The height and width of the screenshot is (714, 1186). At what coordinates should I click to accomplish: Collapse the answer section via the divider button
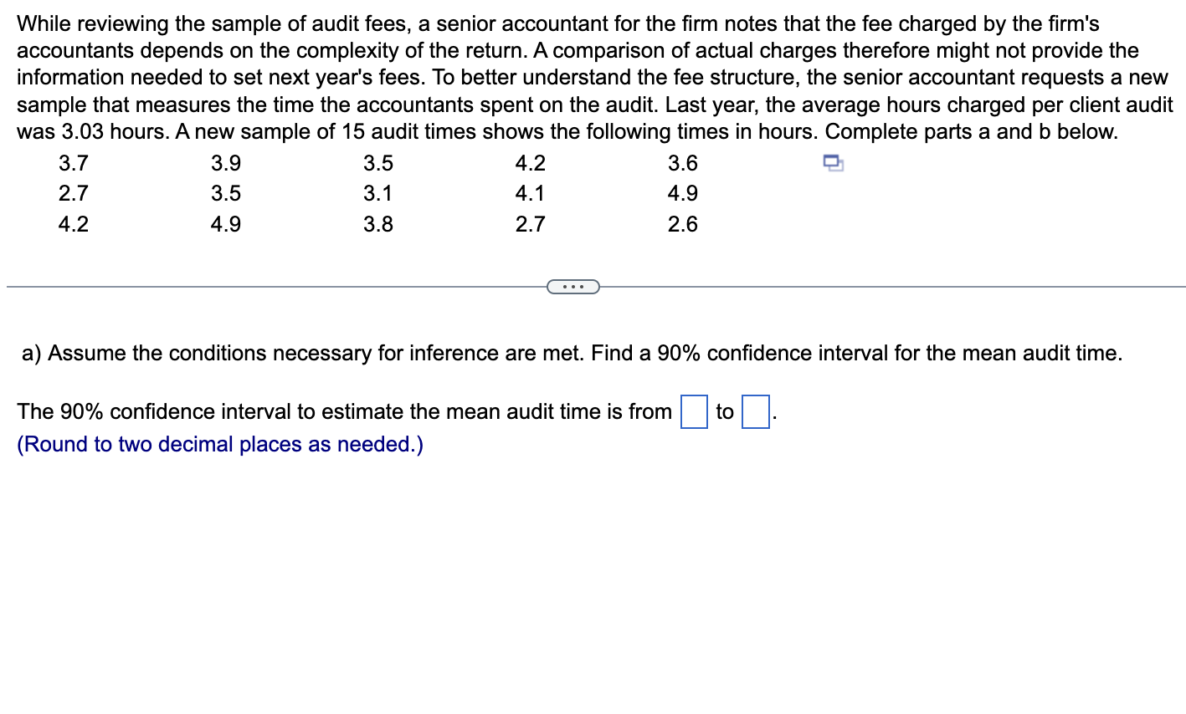pyautogui.click(x=573, y=286)
